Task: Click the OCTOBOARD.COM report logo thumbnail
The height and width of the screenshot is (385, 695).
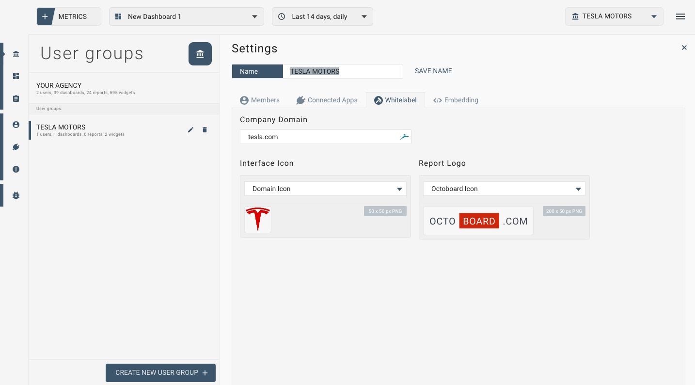Action: [478, 221]
